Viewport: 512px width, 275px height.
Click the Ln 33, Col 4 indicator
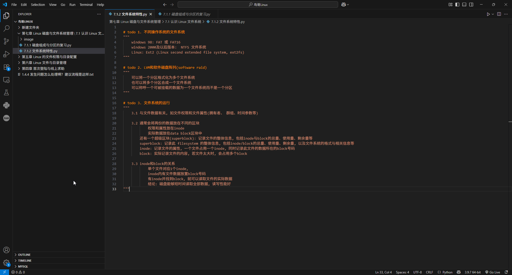[383, 272]
